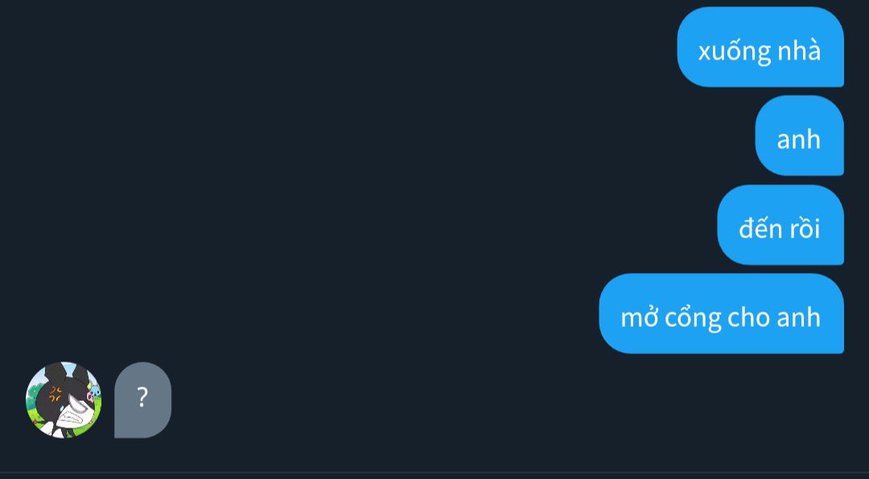
Task: Click the word "cổng" in the last sent message
Action: coord(692,318)
